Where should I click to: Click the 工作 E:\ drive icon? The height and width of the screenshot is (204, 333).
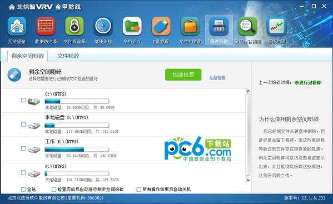pos(34,150)
